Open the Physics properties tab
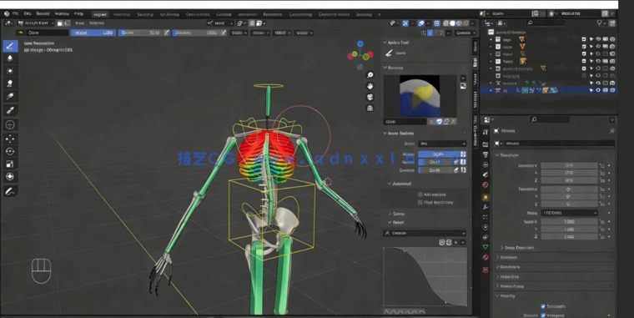The width and height of the screenshot is (634, 318). tap(486, 227)
